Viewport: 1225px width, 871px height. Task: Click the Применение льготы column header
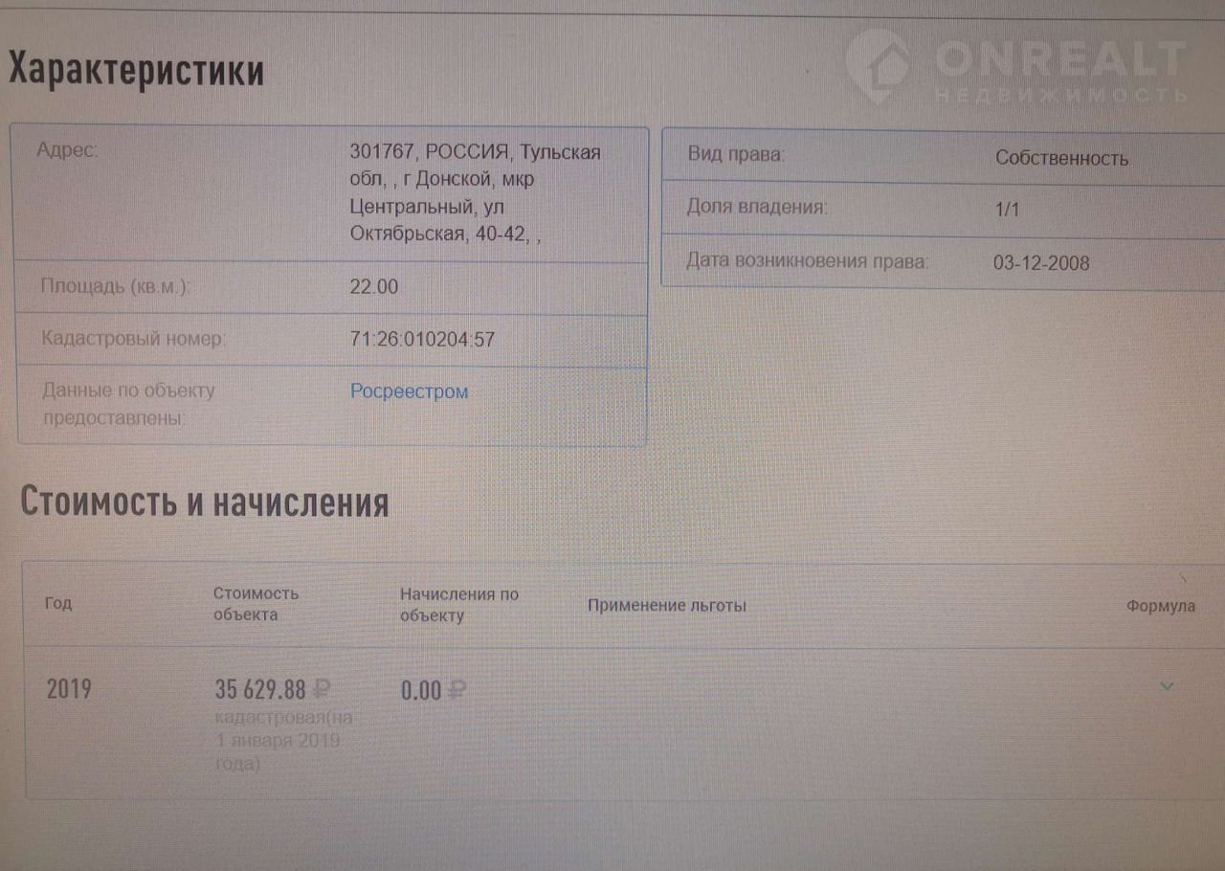[x=667, y=606]
